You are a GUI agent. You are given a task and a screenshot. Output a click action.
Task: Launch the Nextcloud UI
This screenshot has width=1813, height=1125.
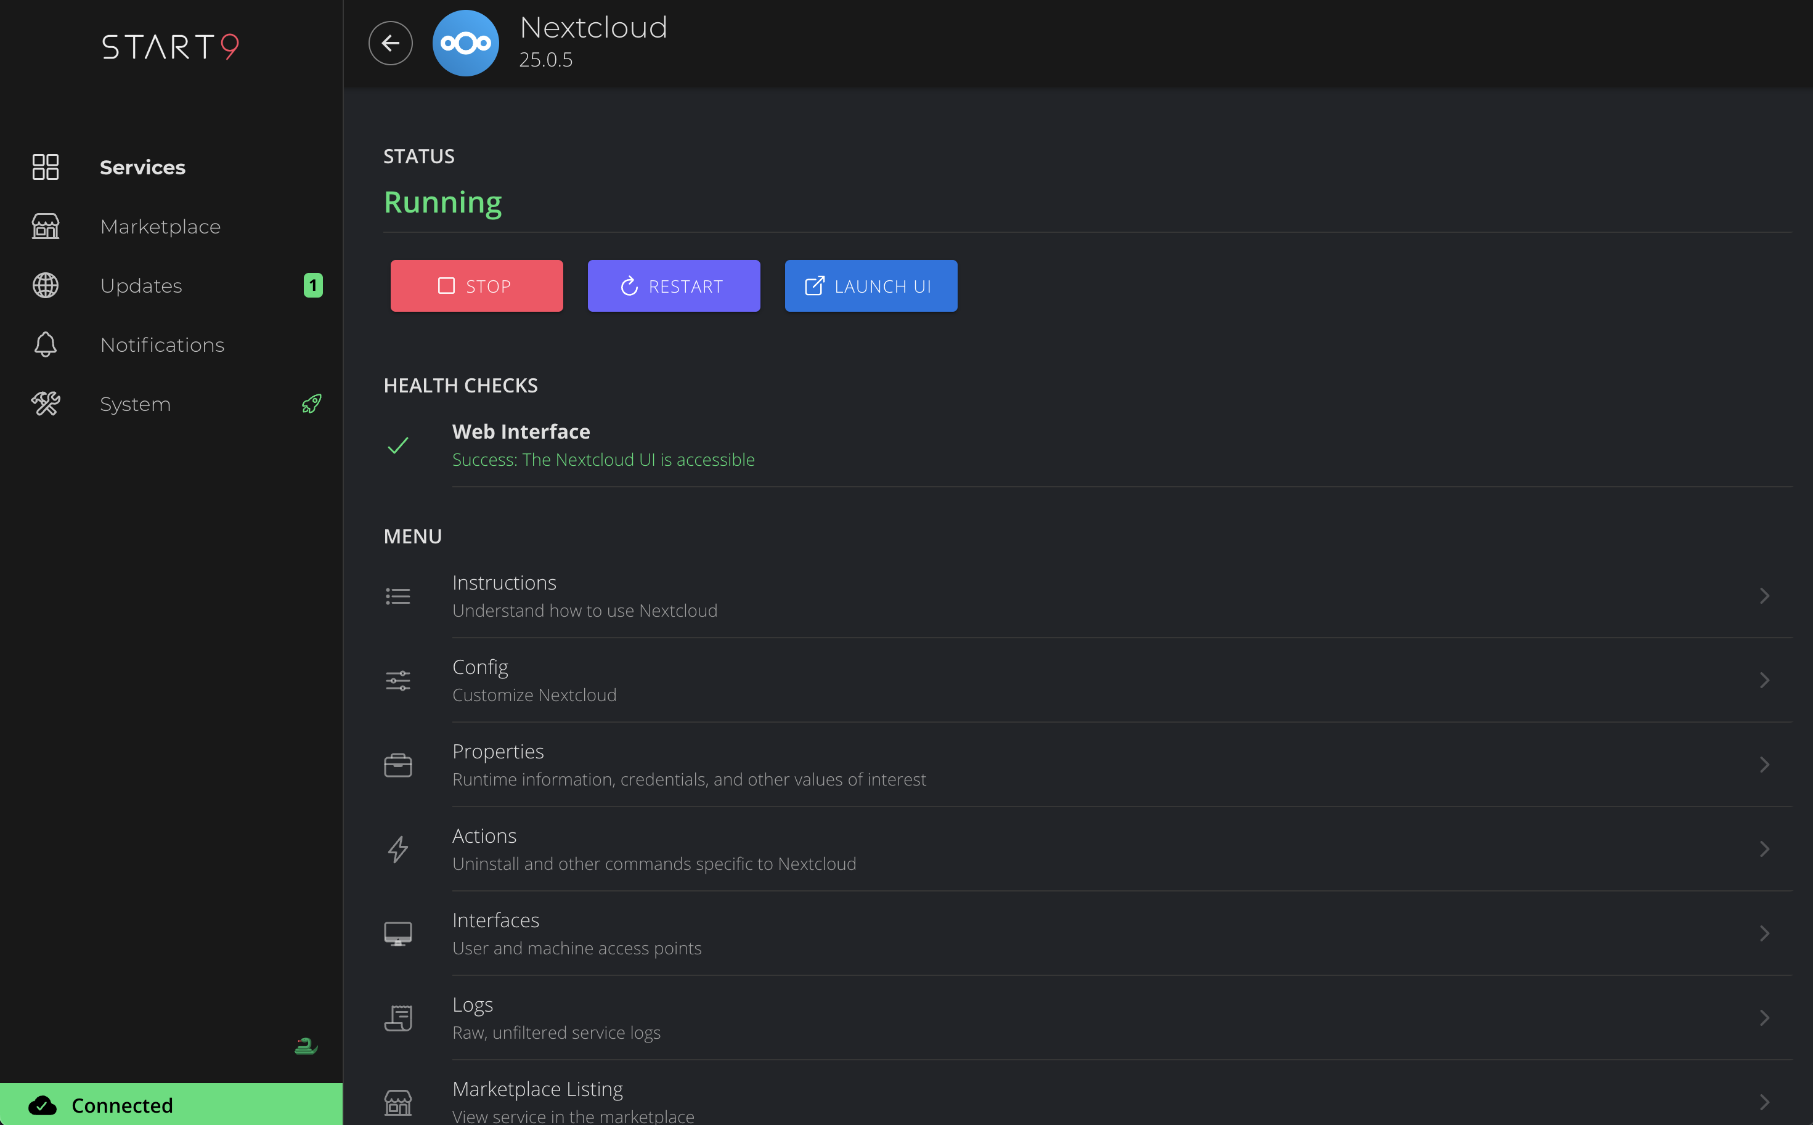point(870,286)
